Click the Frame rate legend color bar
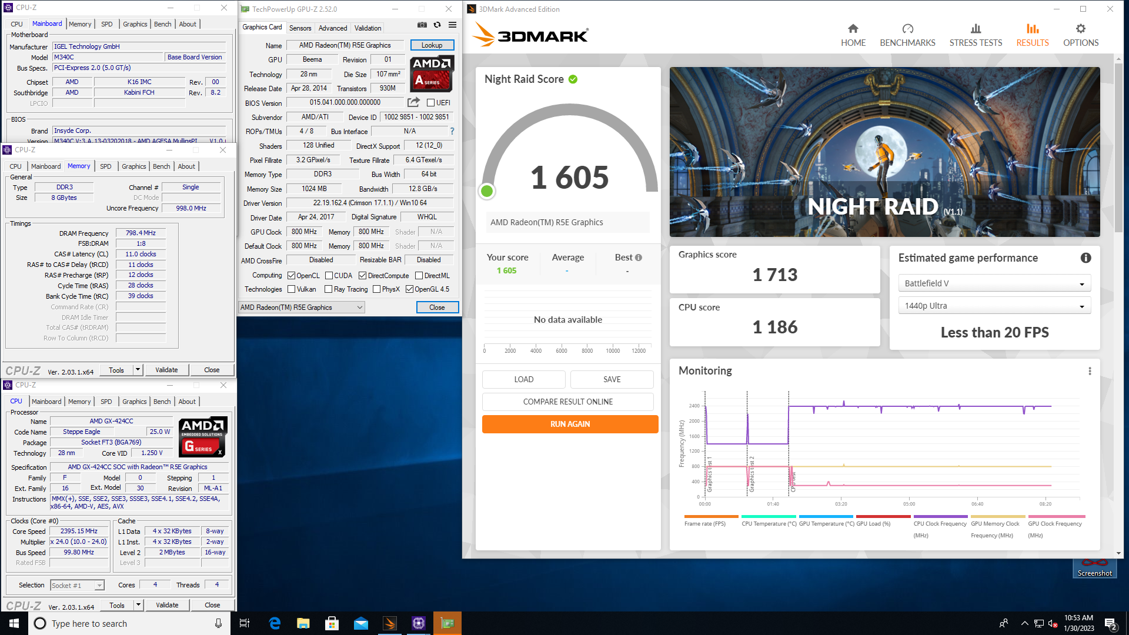Screen dimensions: 1129x635 click(x=711, y=517)
